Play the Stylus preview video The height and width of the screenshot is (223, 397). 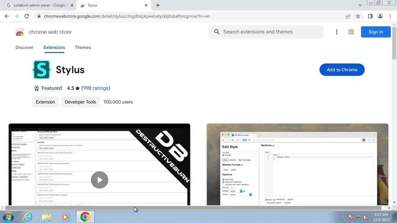coord(100,180)
